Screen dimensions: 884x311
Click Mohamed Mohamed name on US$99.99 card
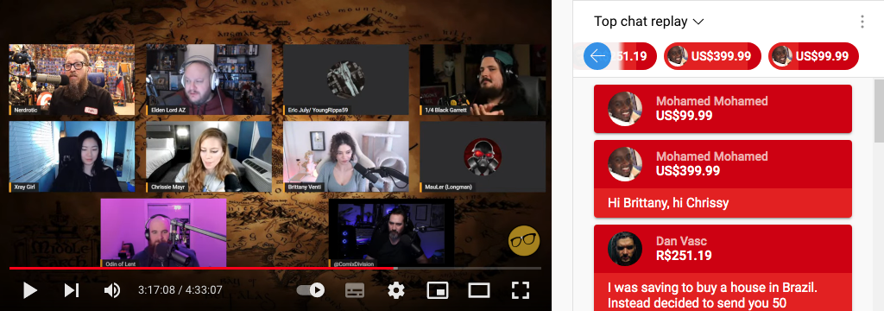[711, 101]
